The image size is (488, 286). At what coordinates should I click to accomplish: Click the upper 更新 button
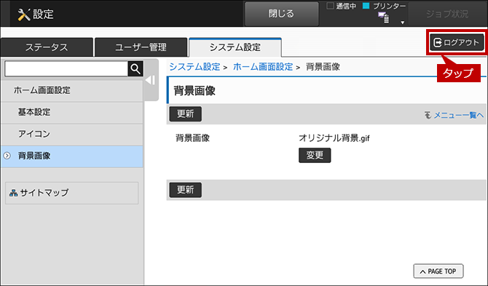click(x=186, y=114)
